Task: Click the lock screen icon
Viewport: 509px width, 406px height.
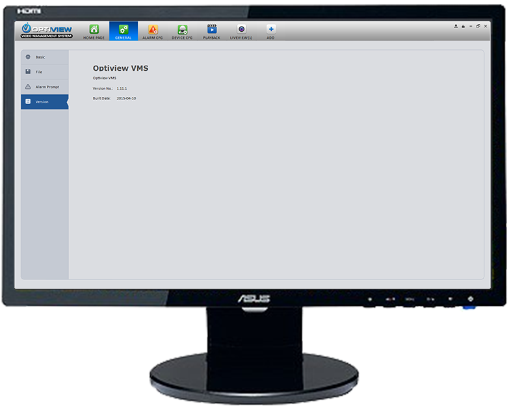Action: (463, 26)
